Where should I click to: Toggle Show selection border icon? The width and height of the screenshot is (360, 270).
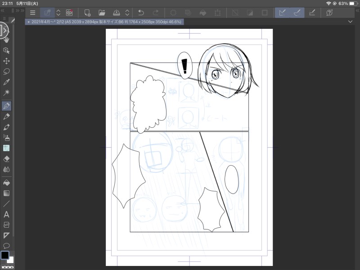tap(265, 13)
